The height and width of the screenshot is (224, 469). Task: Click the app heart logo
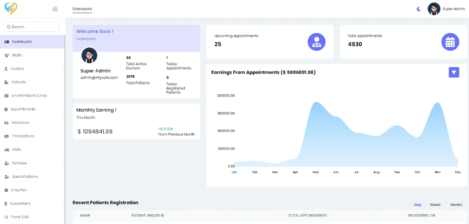[11, 9]
